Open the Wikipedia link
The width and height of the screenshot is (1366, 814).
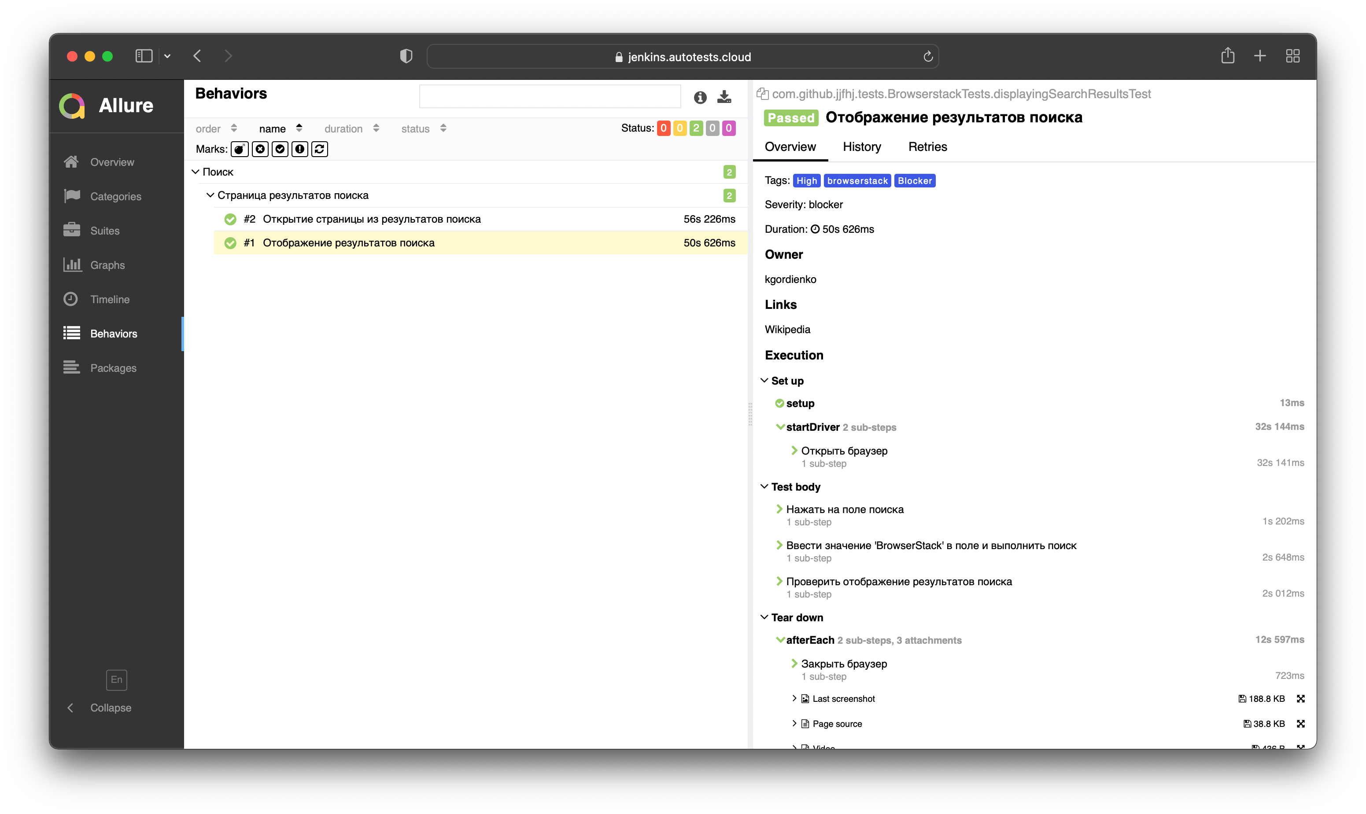click(787, 329)
